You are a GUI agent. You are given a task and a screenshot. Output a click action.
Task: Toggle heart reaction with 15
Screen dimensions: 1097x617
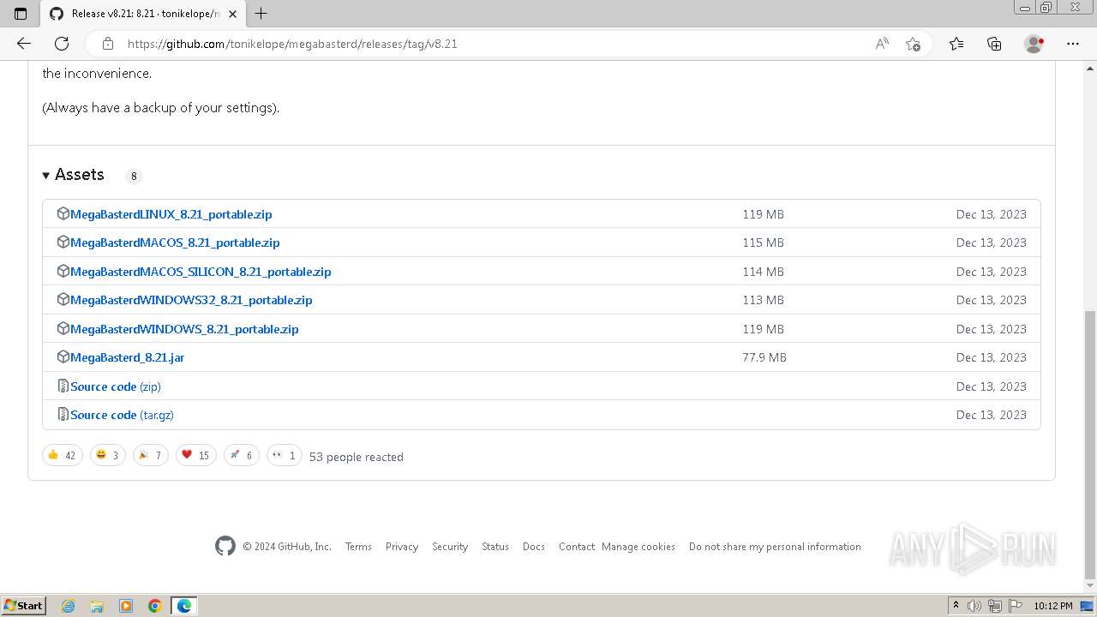[195, 455]
